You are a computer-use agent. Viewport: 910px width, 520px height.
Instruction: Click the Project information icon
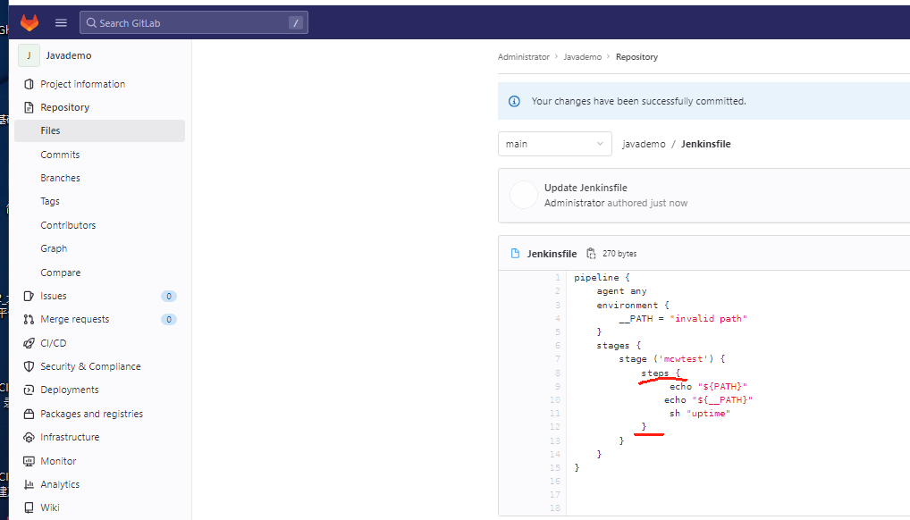(x=29, y=84)
